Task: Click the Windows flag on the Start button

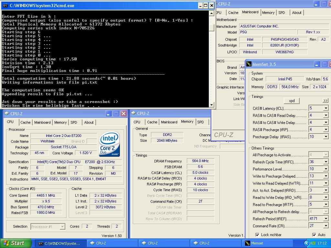Action: coord(6,243)
